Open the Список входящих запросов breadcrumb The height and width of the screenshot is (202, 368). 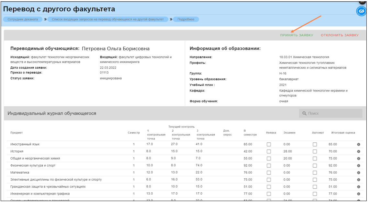[108, 19]
